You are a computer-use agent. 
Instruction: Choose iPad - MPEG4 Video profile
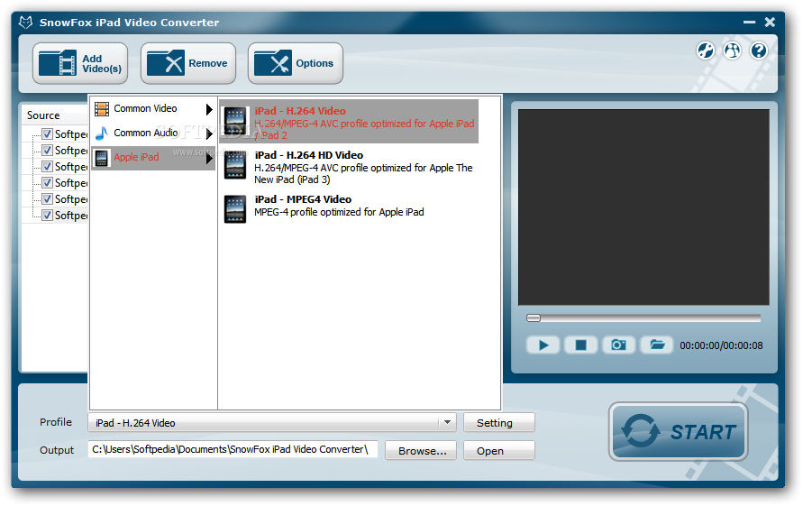click(349, 208)
